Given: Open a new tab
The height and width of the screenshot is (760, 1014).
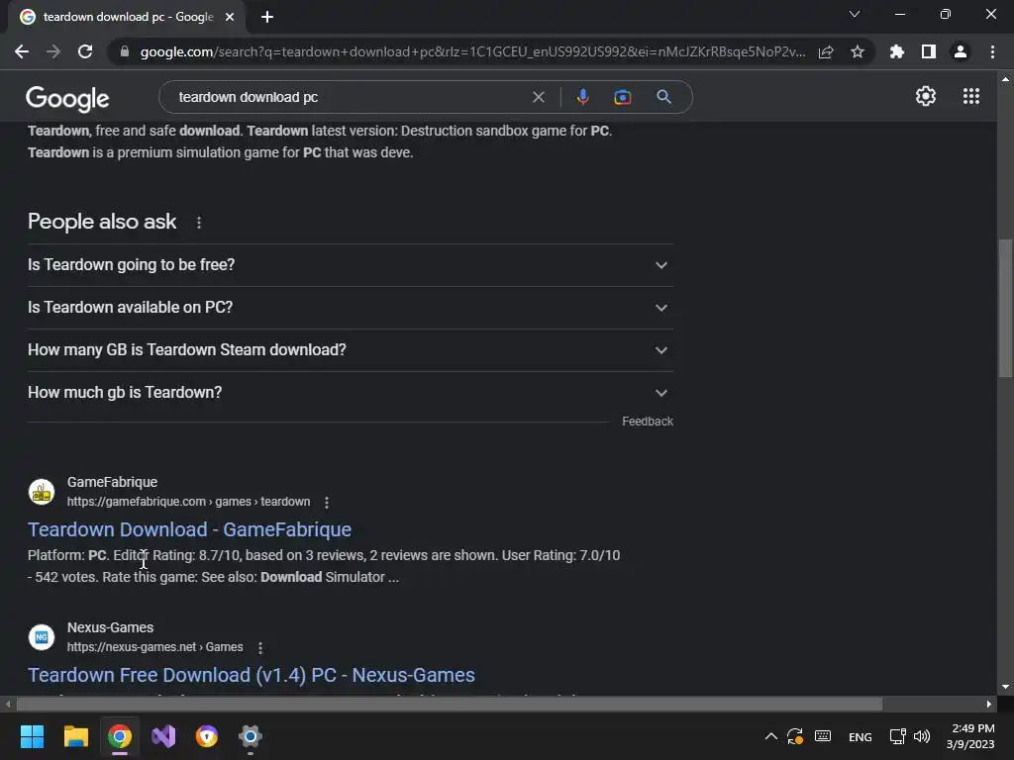Looking at the screenshot, I should [x=267, y=17].
